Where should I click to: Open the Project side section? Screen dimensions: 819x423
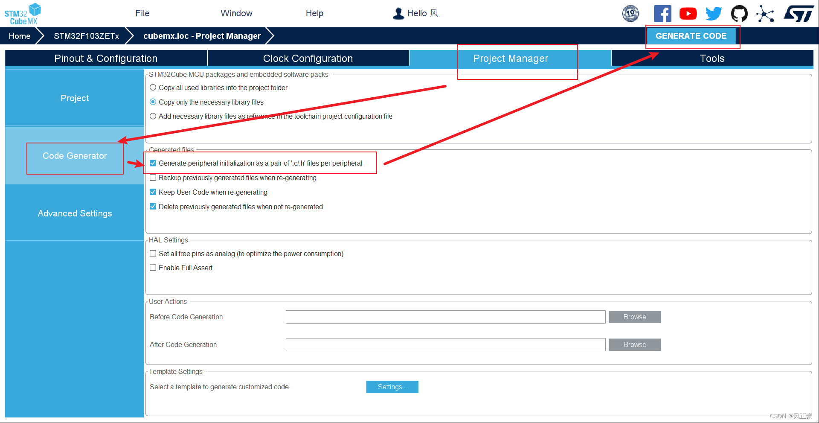(x=75, y=98)
